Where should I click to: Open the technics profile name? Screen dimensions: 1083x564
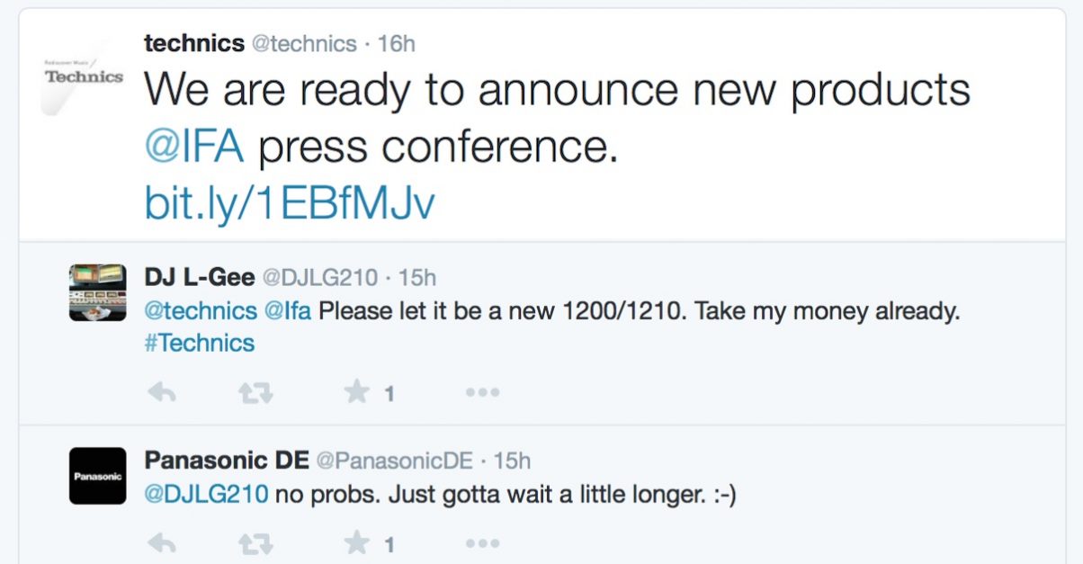click(x=194, y=42)
